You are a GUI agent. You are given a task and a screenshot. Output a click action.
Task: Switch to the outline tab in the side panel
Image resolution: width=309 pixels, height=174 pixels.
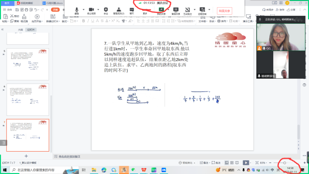pos(21,30)
